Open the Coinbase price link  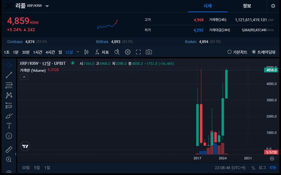tap(15, 42)
